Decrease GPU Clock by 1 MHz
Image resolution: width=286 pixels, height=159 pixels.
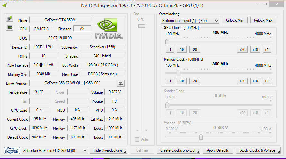[170, 50]
